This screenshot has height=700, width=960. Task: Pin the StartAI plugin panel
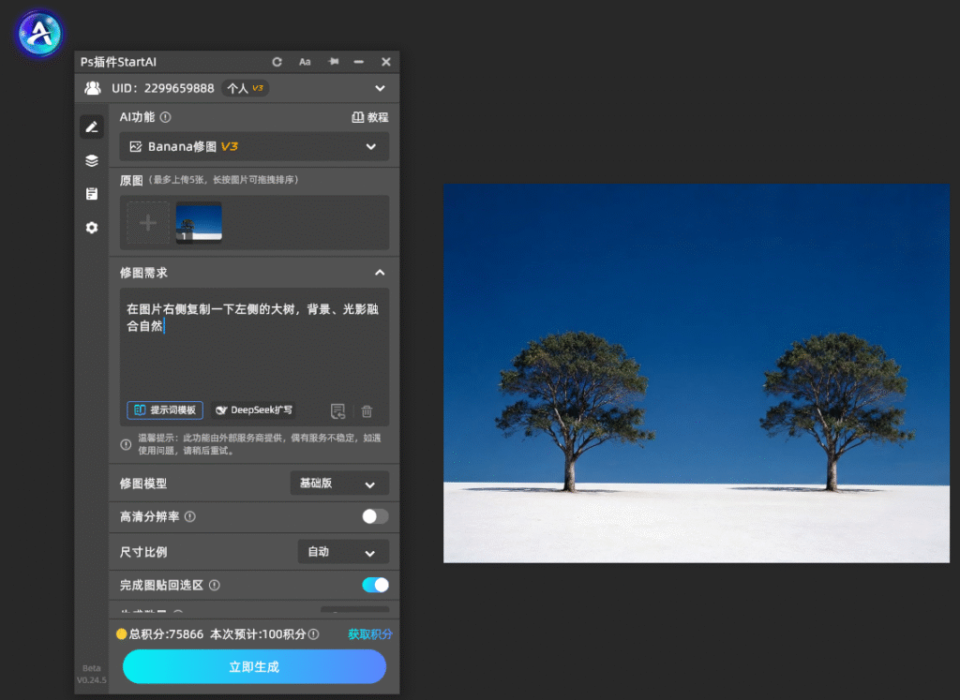coord(333,61)
